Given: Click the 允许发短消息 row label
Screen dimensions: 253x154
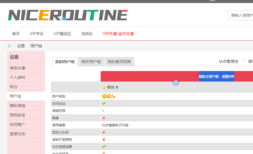Looking at the screenshot, I should tap(62, 147).
